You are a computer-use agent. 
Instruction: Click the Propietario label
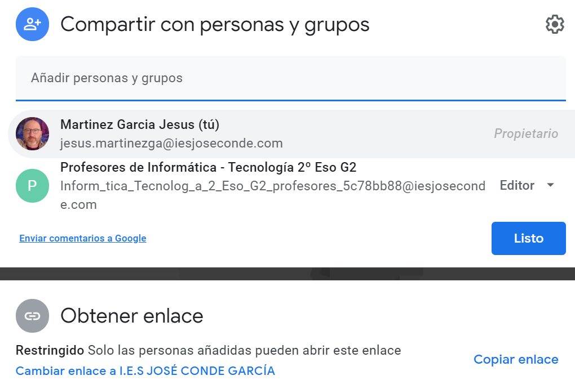tap(526, 133)
